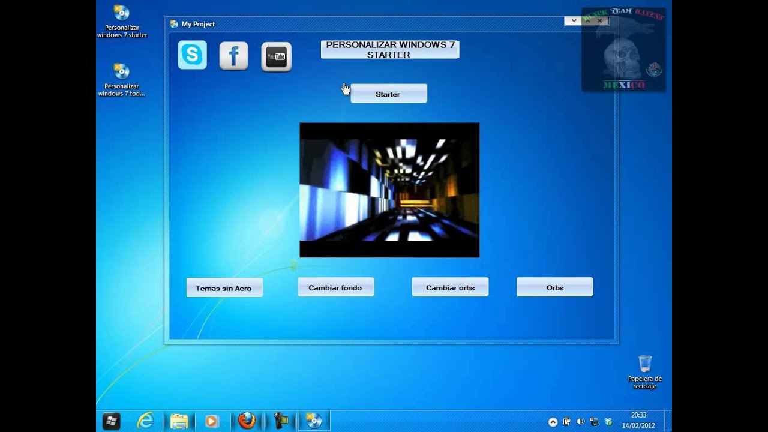Open the clock showing 20:33
Image resolution: width=768 pixels, height=432 pixels.
pyautogui.click(x=638, y=421)
